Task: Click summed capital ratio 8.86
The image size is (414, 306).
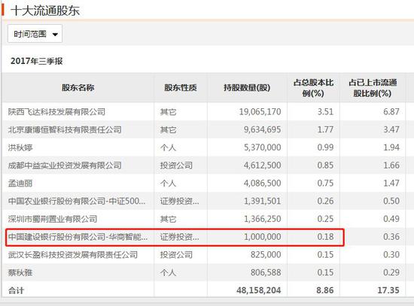Action: point(325,290)
